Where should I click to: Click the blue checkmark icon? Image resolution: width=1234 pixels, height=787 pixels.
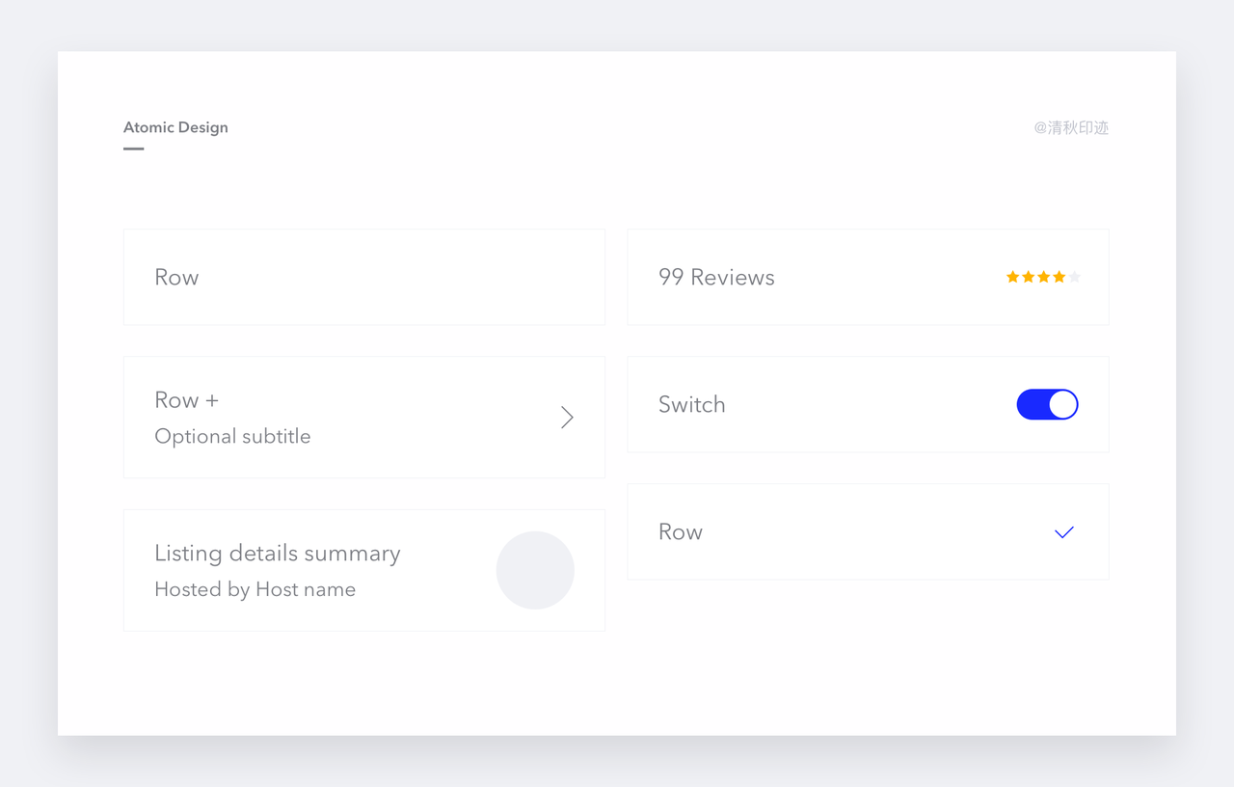point(1064,532)
